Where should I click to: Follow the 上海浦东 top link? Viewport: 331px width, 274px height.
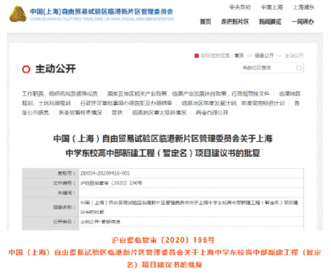[x=303, y=7]
